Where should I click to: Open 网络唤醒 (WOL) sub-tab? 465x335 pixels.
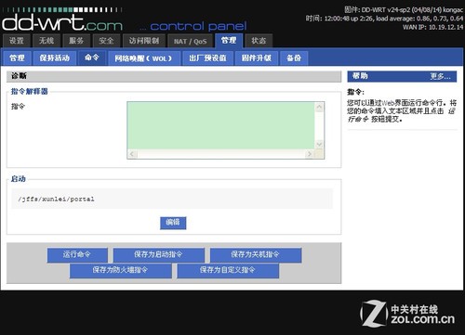click(143, 58)
